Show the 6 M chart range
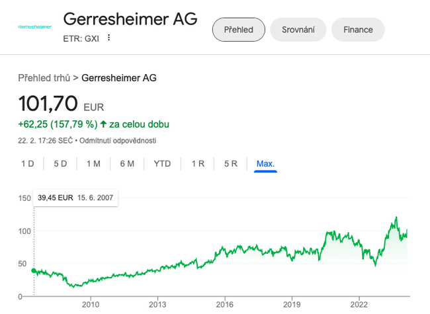Screen dimensions: 430x314 (x=127, y=164)
